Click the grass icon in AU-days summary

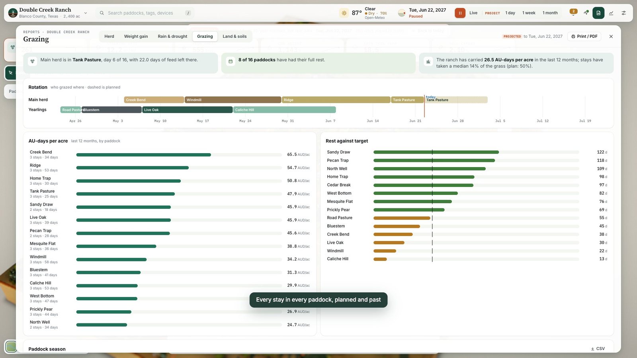tap(428, 61)
